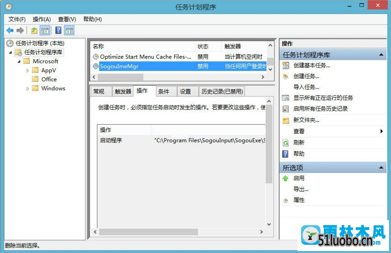Click the title bar clock application icon
Image resolution: width=391 pixels, height=253 pixels.
click(x=9, y=7)
